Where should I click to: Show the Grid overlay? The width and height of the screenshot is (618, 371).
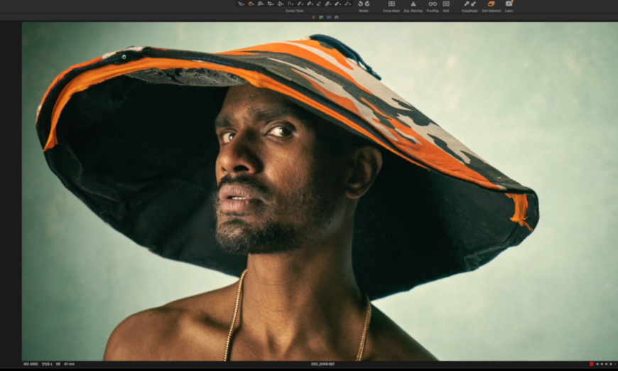446,4
